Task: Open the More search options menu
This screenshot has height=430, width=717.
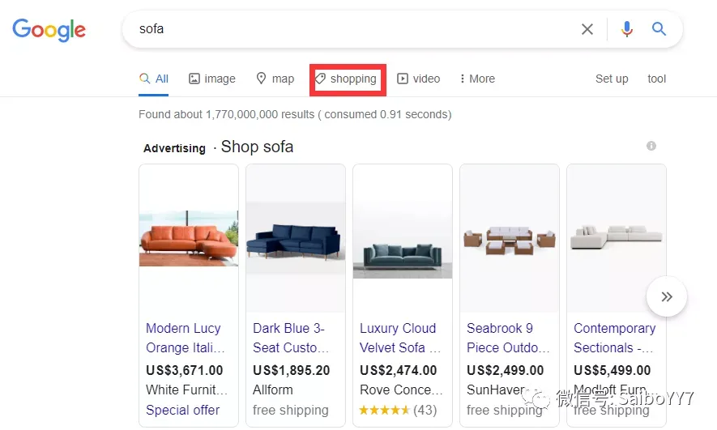Action: [477, 79]
